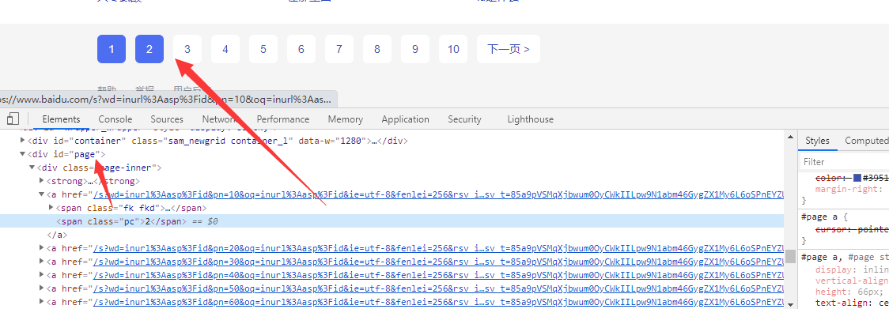This screenshot has height=309, width=889.
Task: Collapse the div class="page-inner" node
Action: click(x=32, y=168)
